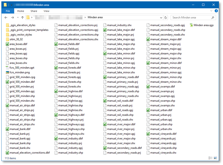Open the Share ribbon tab
Screen dimensions: 223x165
coord(34,11)
